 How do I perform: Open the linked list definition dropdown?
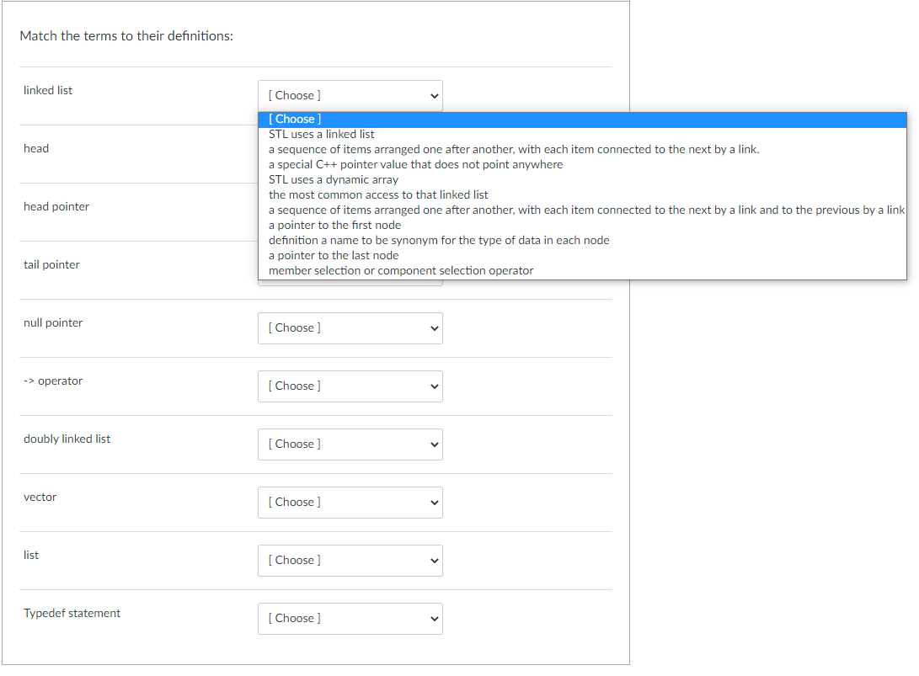(350, 95)
